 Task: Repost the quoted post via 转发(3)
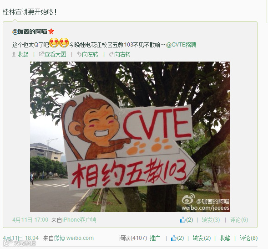[x=211, y=220]
